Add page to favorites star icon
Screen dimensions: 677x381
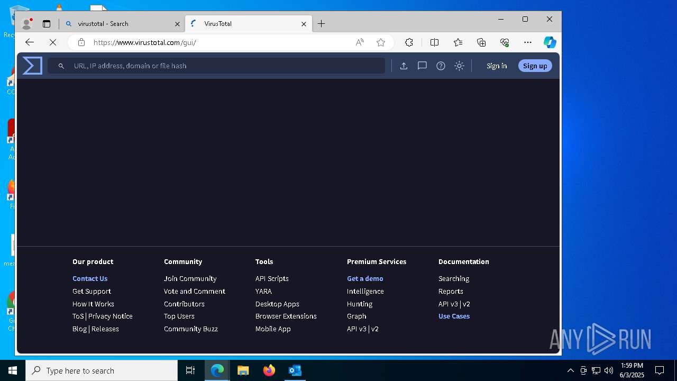(x=381, y=42)
